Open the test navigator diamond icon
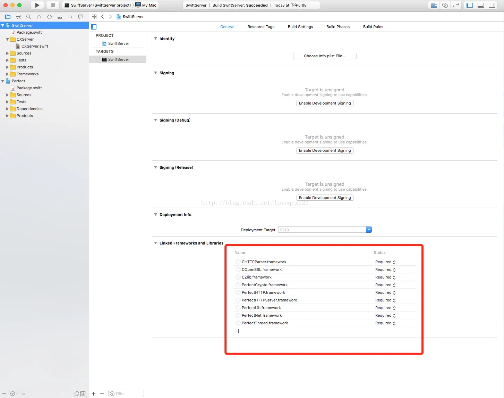 [x=49, y=17]
